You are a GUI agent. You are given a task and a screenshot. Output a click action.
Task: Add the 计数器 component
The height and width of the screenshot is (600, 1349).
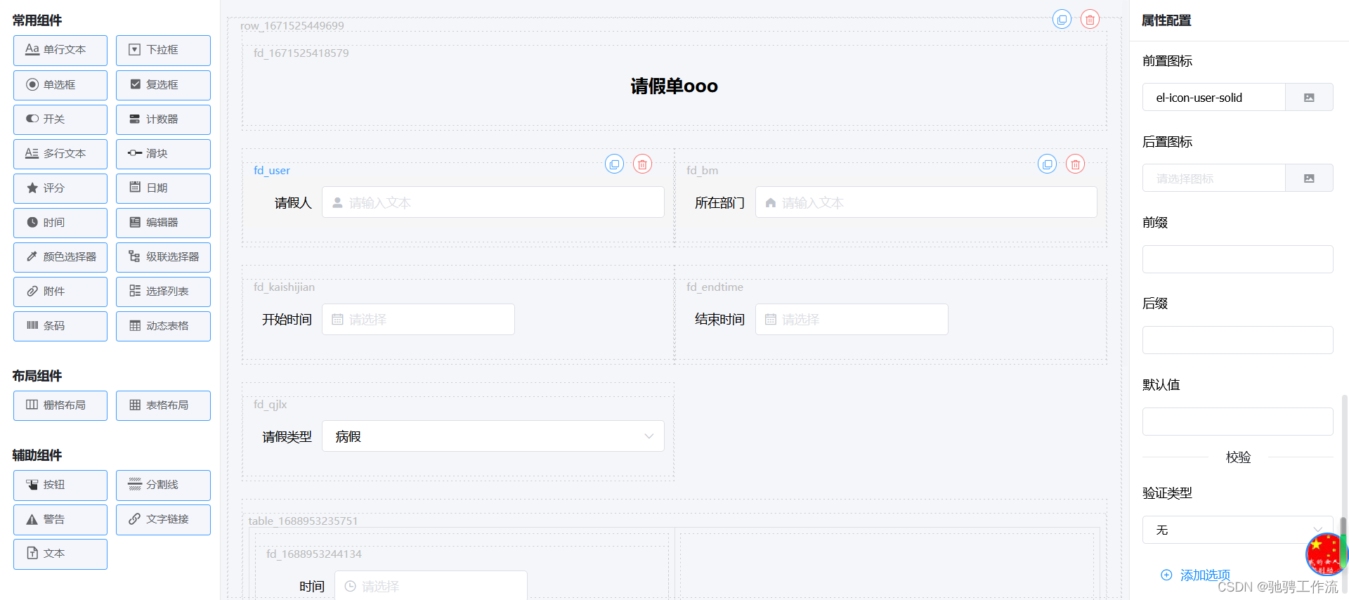click(163, 119)
